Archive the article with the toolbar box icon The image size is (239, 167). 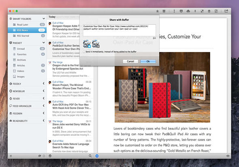point(164,11)
